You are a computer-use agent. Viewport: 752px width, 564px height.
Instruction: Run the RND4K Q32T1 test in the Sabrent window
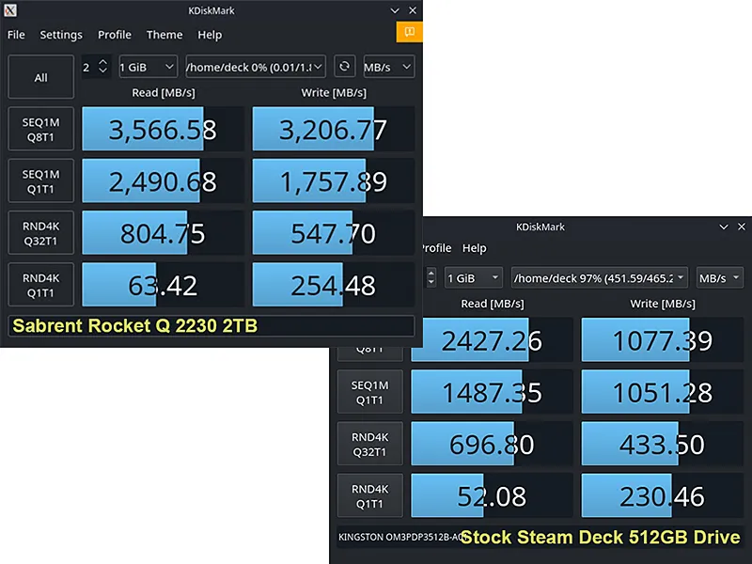tap(40, 233)
